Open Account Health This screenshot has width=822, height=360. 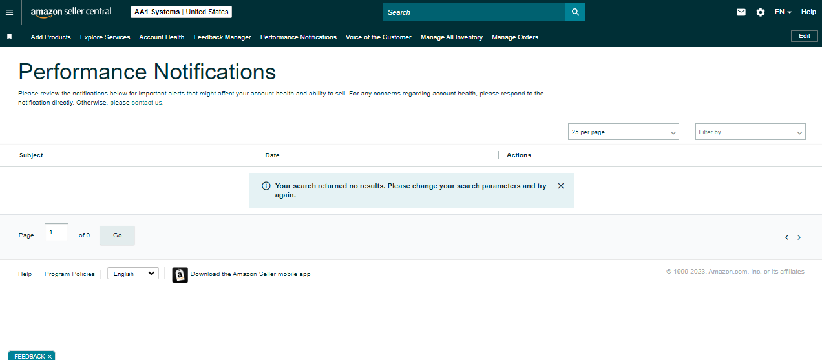[x=162, y=37]
